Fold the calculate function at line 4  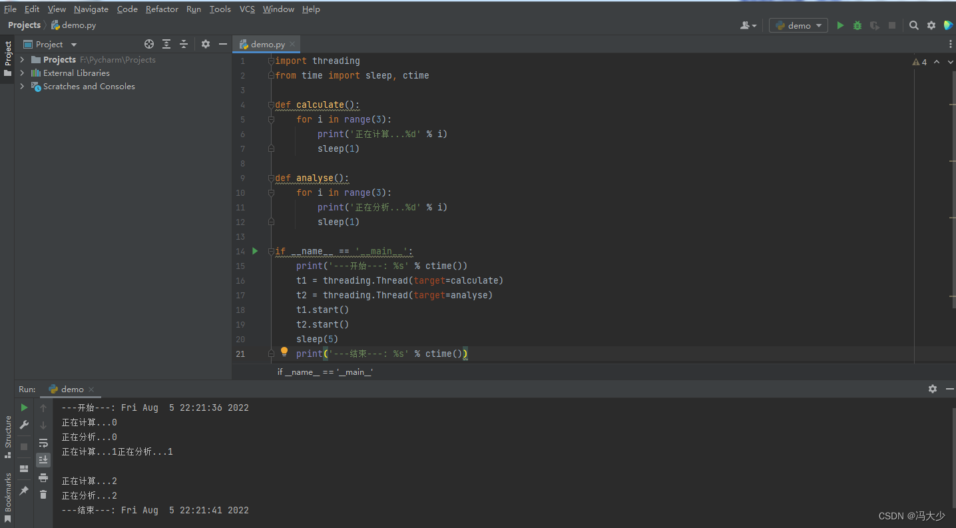pyautogui.click(x=271, y=105)
